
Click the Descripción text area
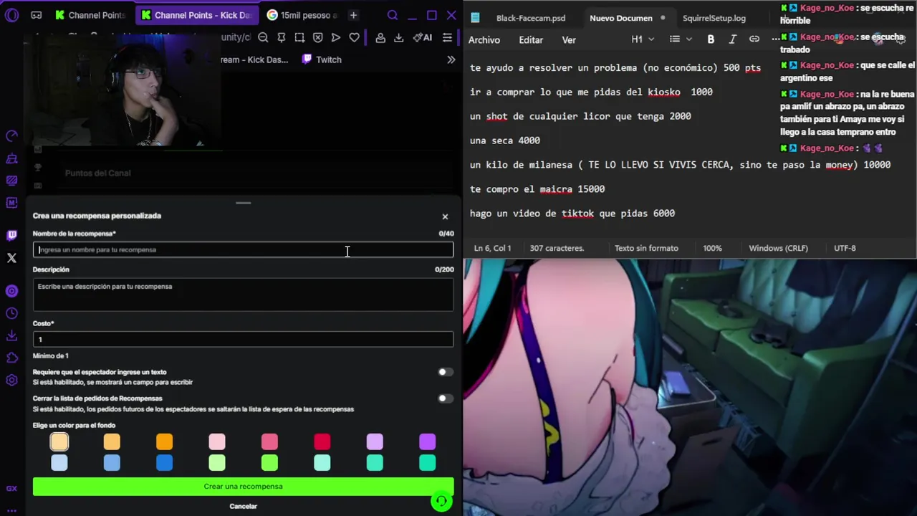[243, 295]
